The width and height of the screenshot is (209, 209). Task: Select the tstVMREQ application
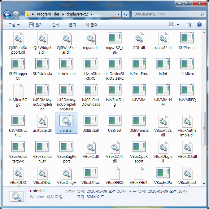(x=187, y=93)
